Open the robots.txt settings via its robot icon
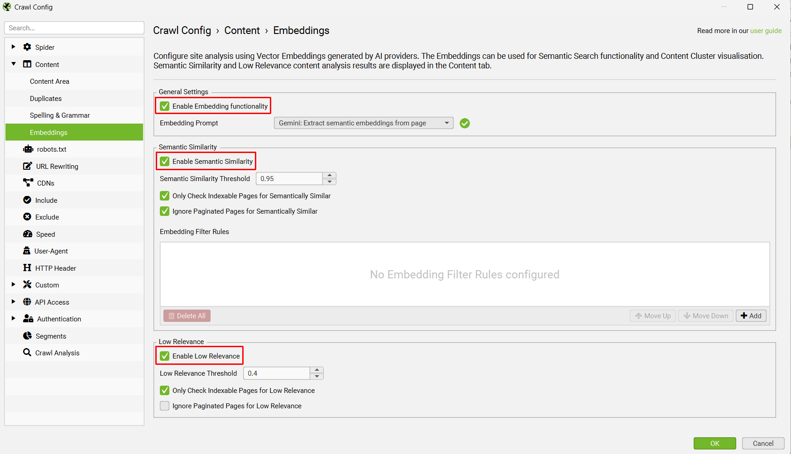 28,149
